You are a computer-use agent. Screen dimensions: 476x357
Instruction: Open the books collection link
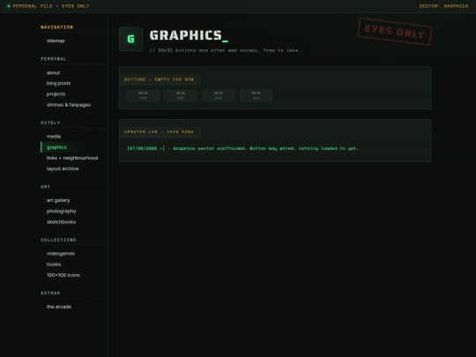[54, 264]
